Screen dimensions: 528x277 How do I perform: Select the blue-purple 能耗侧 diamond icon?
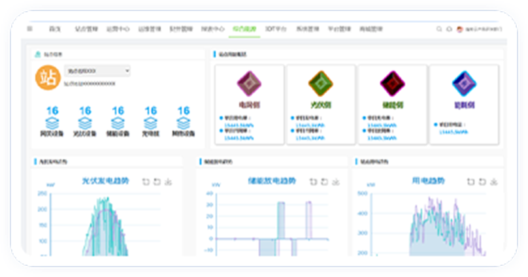pyautogui.click(x=464, y=84)
